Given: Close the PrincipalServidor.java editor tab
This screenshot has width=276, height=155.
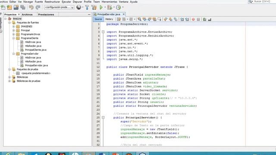Looking at the screenshot, I should (124, 14).
